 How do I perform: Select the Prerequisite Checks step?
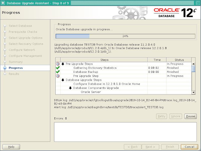coord(23,32)
